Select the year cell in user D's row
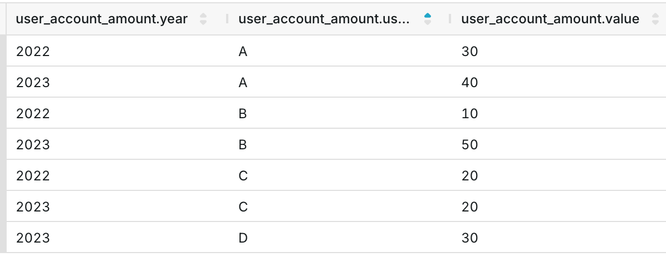The height and width of the screenshot is (262, 666). (x=33, y=238)
